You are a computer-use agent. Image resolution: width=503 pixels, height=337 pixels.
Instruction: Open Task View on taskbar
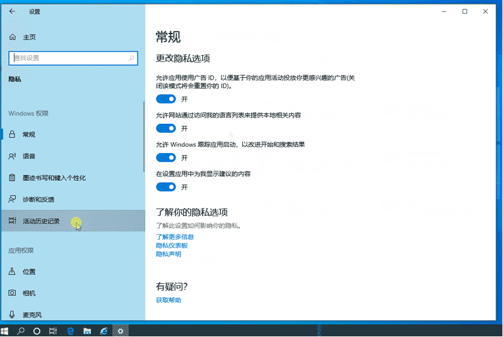[x=53, y=331]
